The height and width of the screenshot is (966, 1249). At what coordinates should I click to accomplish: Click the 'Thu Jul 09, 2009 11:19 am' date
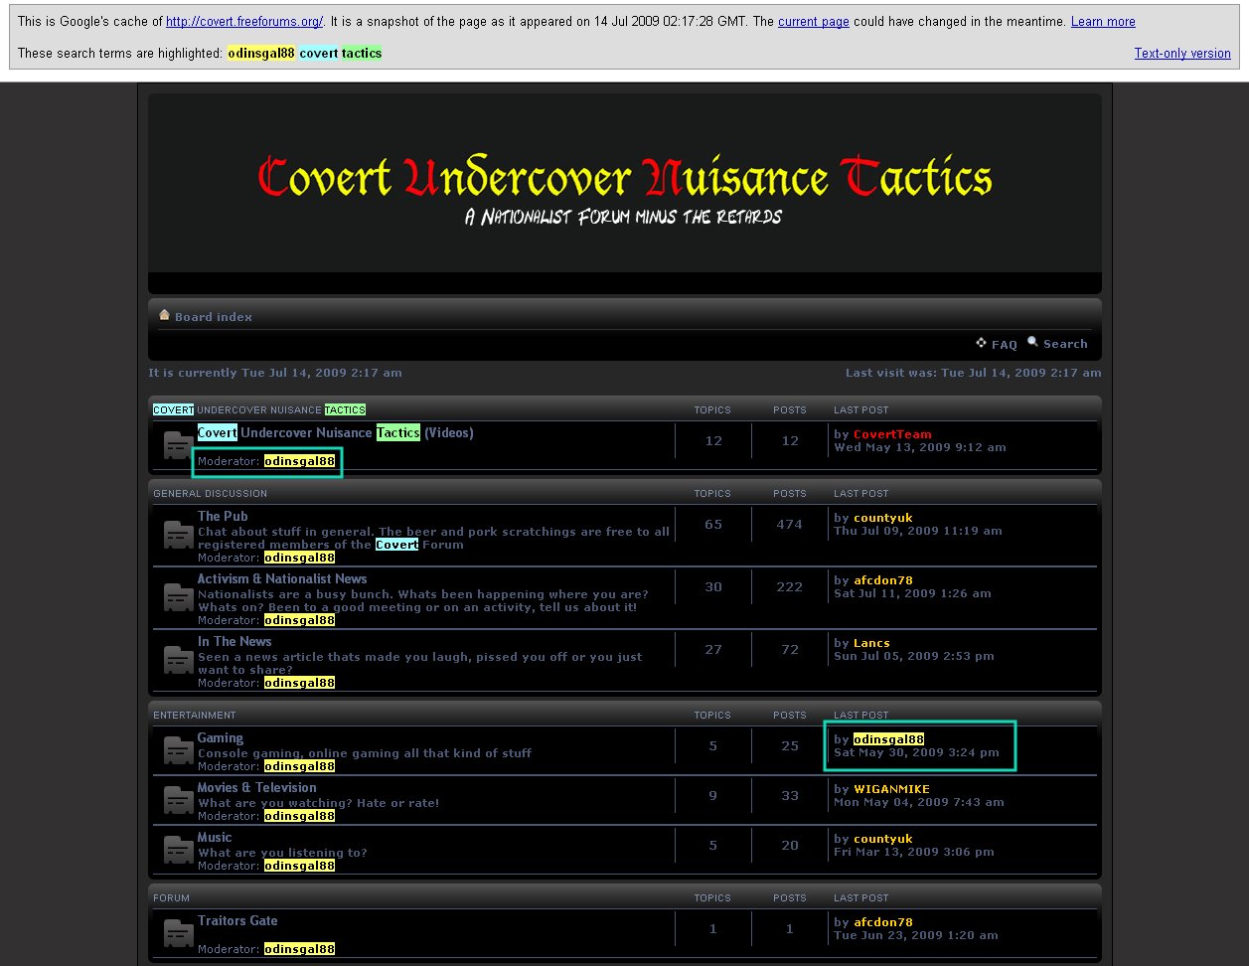pos(918,531)
